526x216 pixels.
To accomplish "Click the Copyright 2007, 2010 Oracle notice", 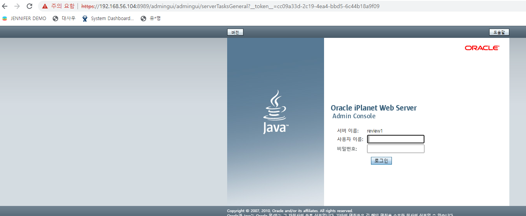I will click(x=290, y=211).
